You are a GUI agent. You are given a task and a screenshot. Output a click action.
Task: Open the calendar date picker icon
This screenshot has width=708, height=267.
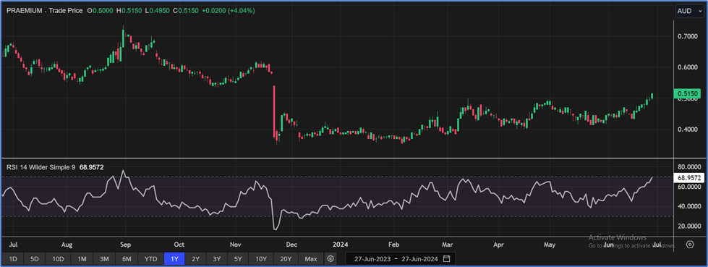446,259
